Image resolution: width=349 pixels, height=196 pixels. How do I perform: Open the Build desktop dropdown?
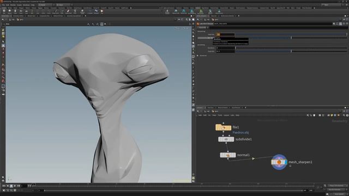coord(46,5)
